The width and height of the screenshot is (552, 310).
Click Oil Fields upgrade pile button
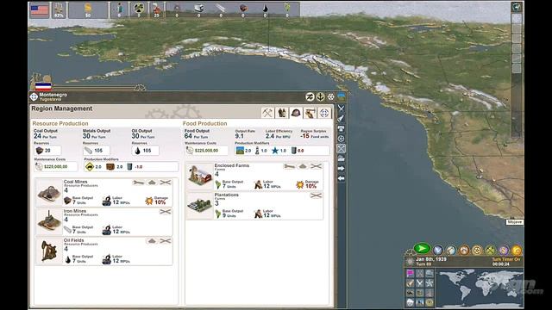click(x=152, y=241)
